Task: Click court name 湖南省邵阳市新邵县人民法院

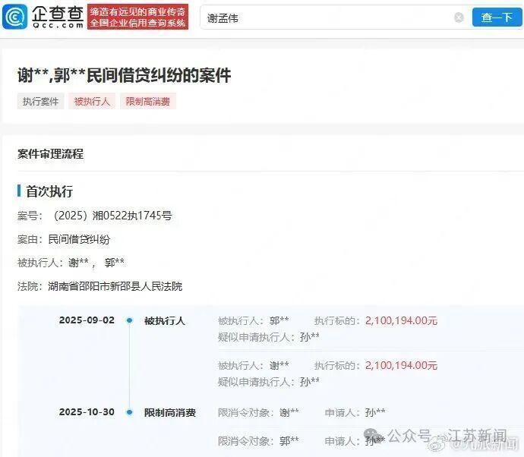Action: (x=115, y=286)
